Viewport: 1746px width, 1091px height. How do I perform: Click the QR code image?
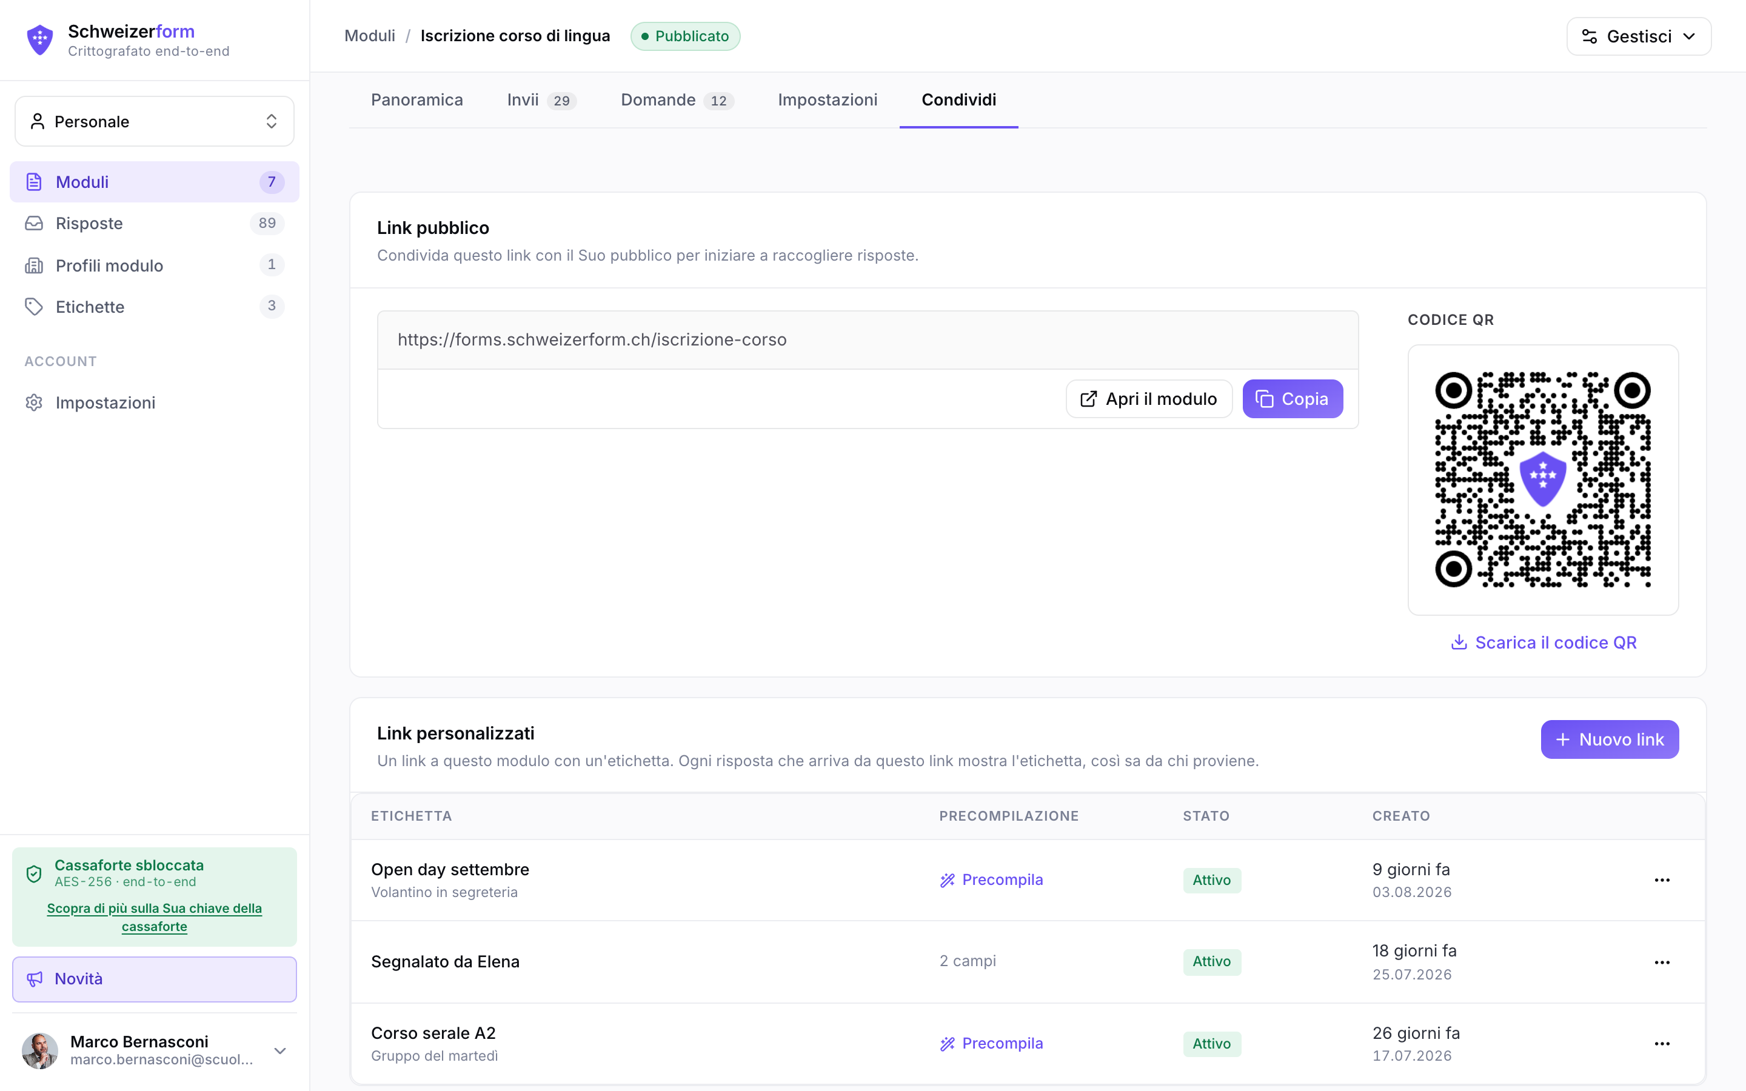pyautogui.click(x=1544, y=480)
